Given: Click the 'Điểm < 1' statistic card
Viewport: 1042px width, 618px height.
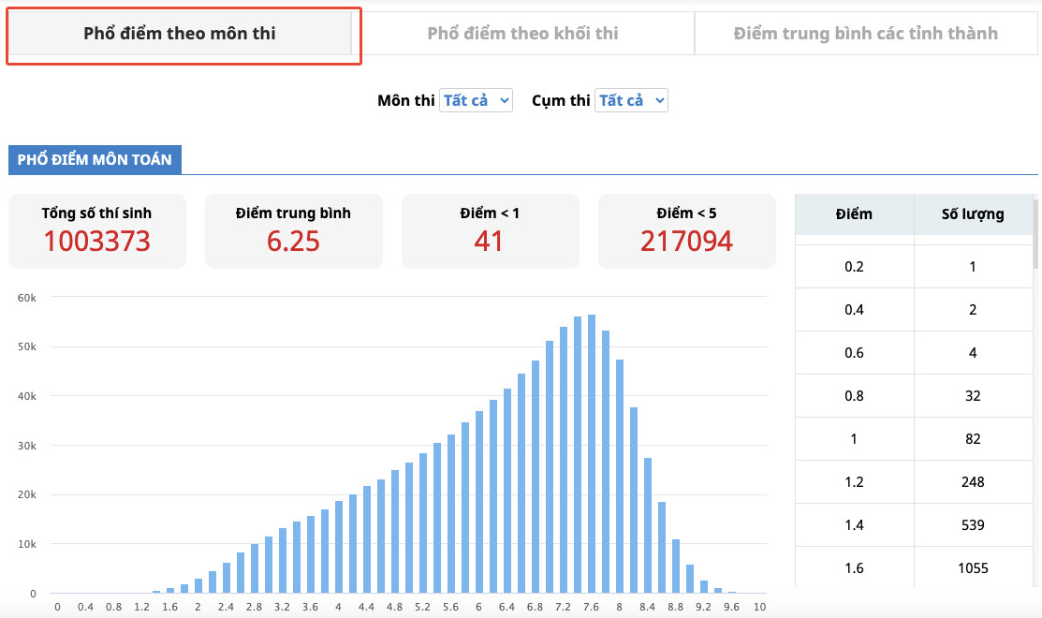Looking at the screenshot, I should coord(490,230).
